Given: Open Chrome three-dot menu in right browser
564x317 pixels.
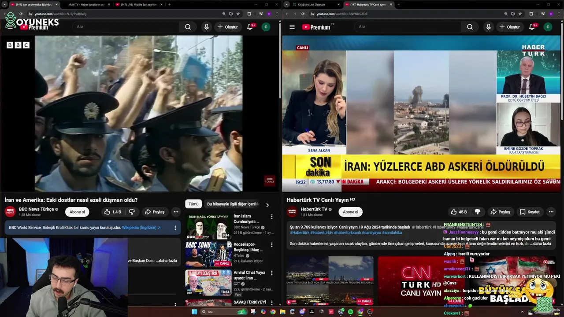Looking at the screenshot, I should pyautogui.click(x=559, y=14).
